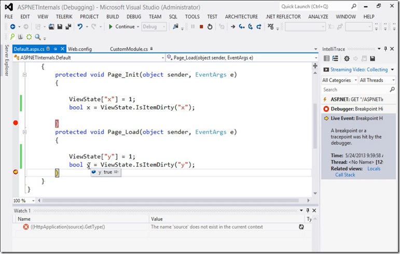The width and height of the screenshot is (400, 254).
Task: Click the Step Over icon
Action: [250, 26]
